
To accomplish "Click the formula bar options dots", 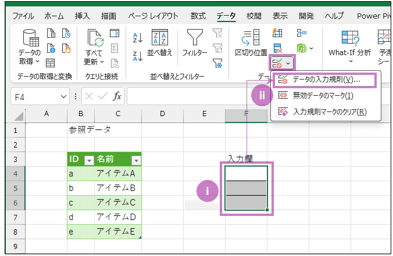I will (x=76, y=96).
